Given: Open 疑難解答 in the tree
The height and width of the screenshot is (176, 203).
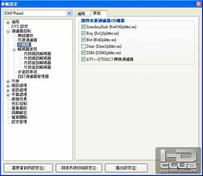Looking at the screenshot, I should pyautogui.click(x=19, y=113).
